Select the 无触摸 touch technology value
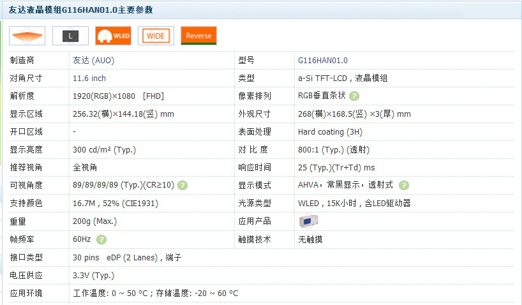The image size is (522, 305). click(311, 239)
